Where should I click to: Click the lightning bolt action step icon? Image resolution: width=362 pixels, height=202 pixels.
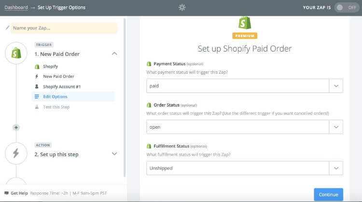coord(16,154)
